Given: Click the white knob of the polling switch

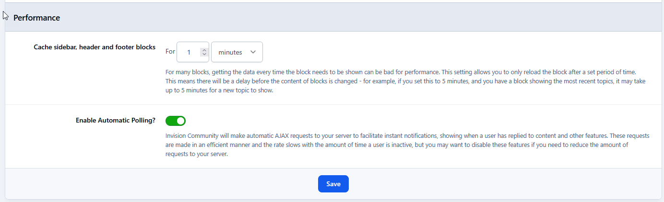Looking at the screenshot, I should pyautogui.click(x=180, y=121).
